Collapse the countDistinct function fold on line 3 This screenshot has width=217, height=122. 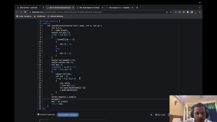point(42,26)
